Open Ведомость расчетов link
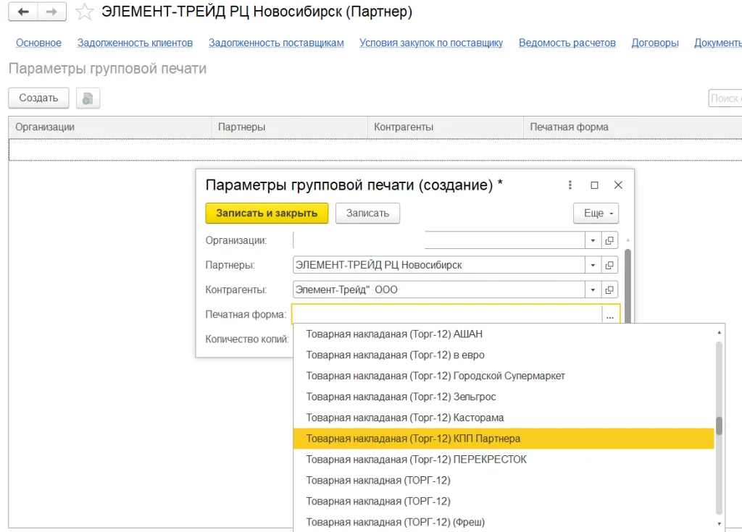This screenshot has height=532, width=742. (567, 43)
